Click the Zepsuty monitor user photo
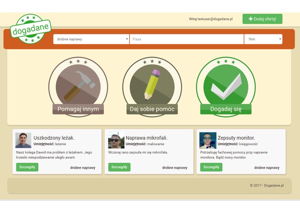 pyautogui.click(x=208, y=140)
